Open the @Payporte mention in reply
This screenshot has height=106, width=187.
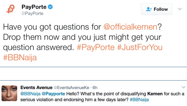[x=53, y=94]
